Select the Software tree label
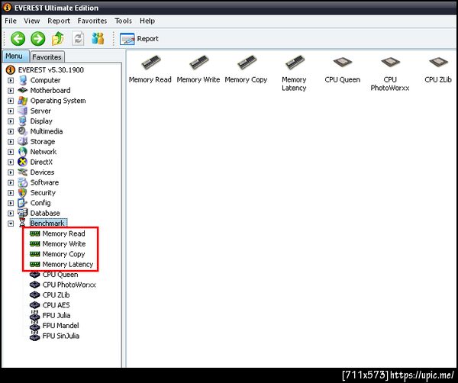 (x=44, y=182)
